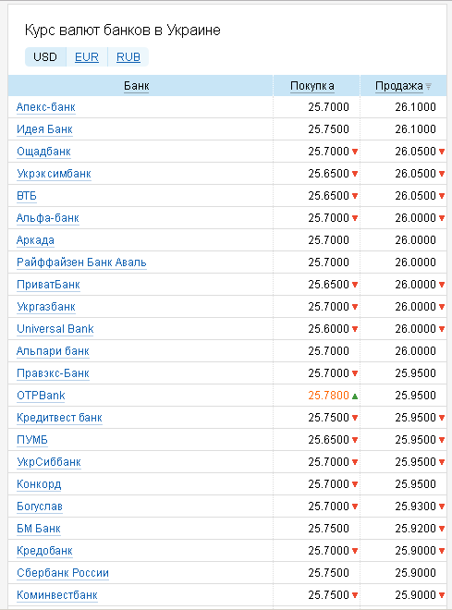Viewport: 452px width, 610px height.
Task: Open the Райффайзен Банк Аваль link
Action: tap(81, 262)
